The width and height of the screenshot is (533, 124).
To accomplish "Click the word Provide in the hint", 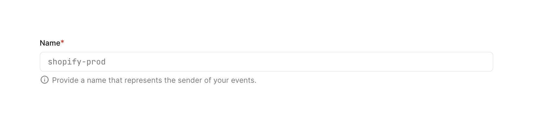I will (x=65, y=80).
